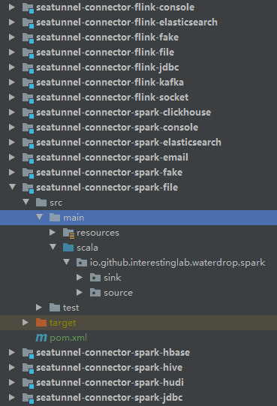Viewport: 277px width, 406px height.
Task: Select the target folder label
Action: pos(63,323)
